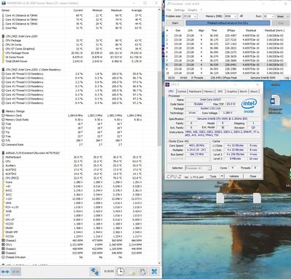The image size is (291, 279).
Task: Open the Tools dropdown arrow in CPU-Z
Action: (222, 177)
